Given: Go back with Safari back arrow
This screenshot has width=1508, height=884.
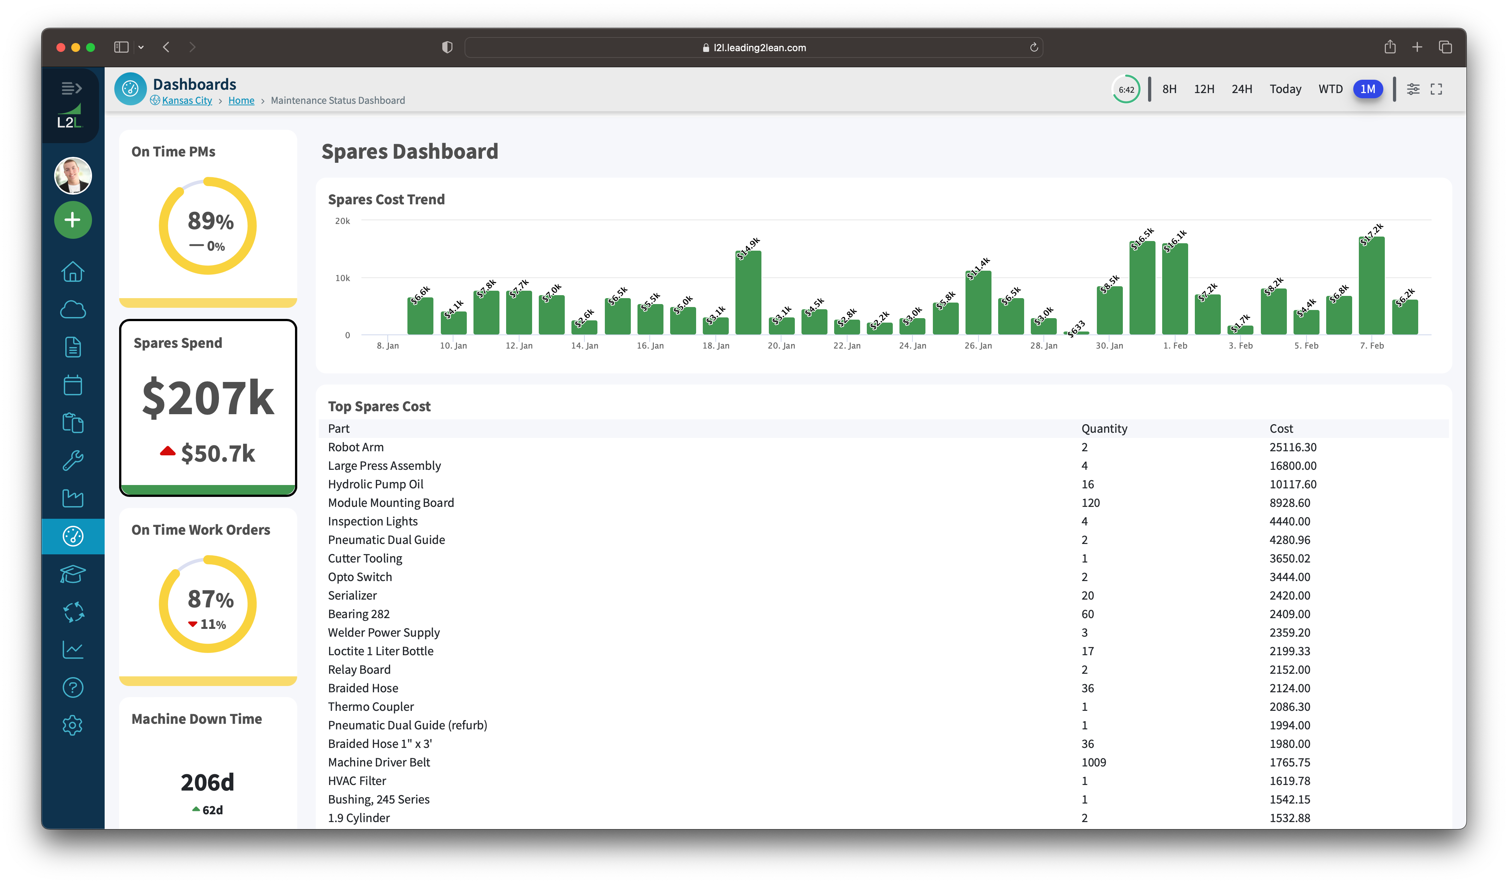Looking at the screenshot, I should (166, 47).
